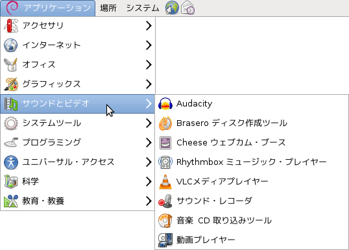349x250 pixels.
Task: Launch サウンド・レコーダ text entry
Action: pyautogui.click(x=214, y=201)
